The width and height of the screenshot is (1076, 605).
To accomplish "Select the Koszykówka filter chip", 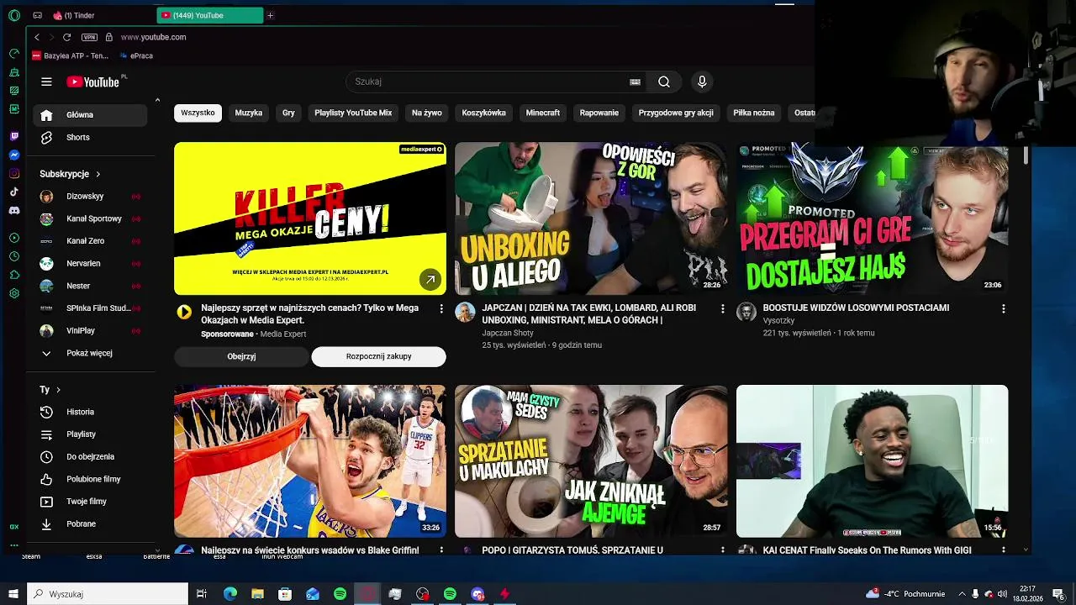I will tap(483, 113).
